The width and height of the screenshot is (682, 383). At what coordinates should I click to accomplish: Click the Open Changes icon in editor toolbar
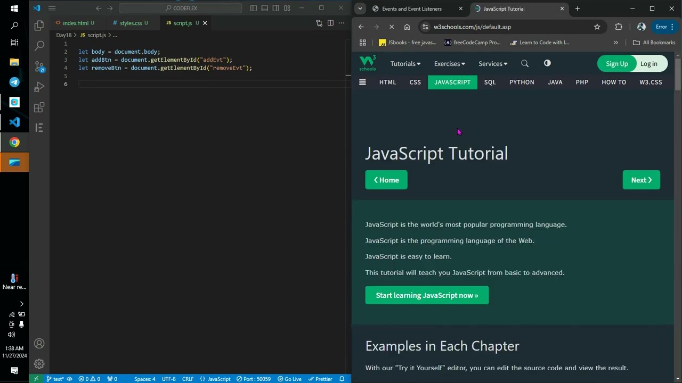319,23
